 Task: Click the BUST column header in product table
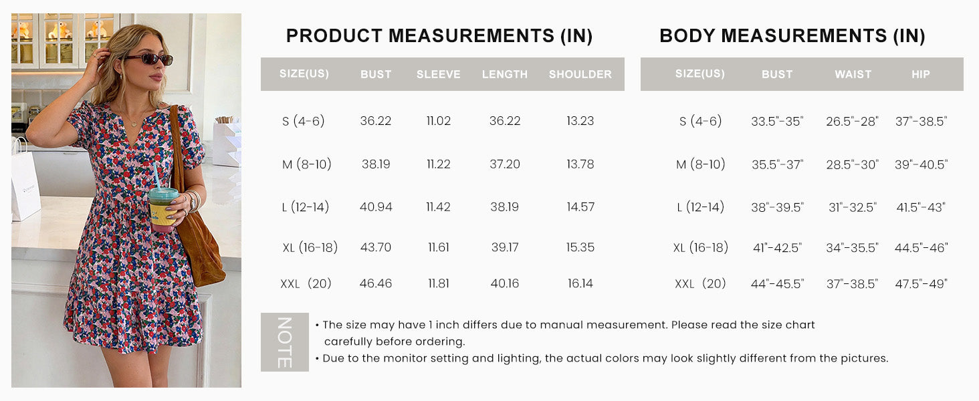pos(376,74)
